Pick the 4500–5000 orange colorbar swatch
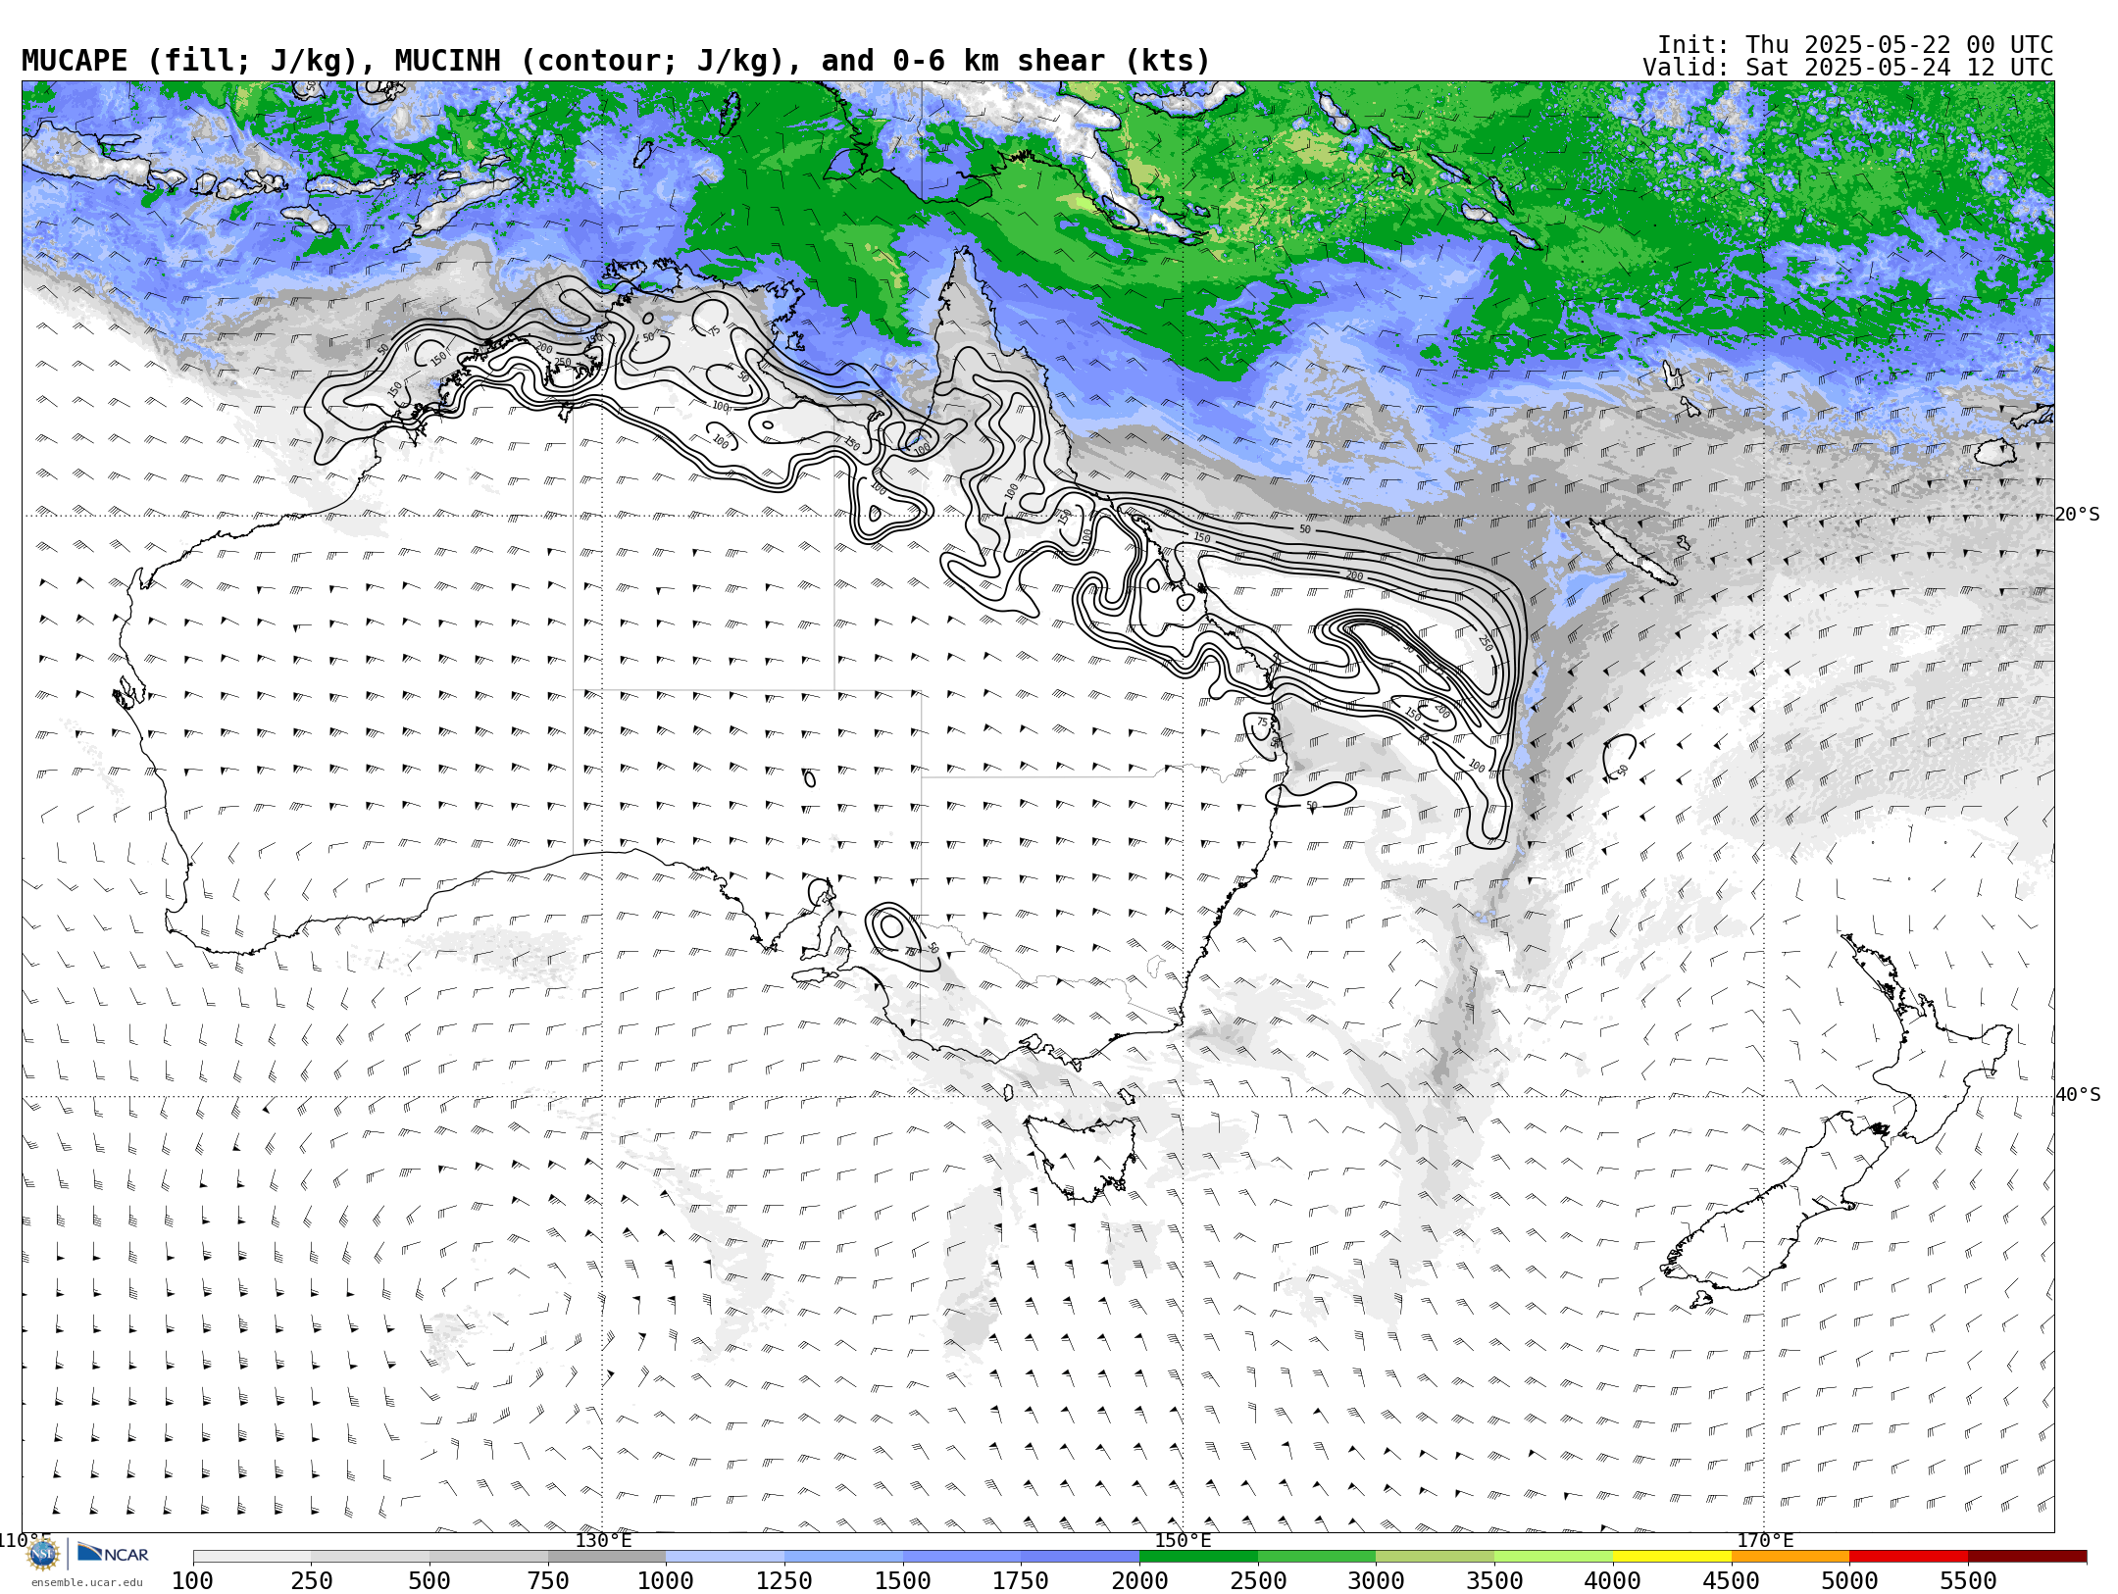Viewport: 2118px width, 1594px height. pyautogui.click(x=1790, y=1557)
